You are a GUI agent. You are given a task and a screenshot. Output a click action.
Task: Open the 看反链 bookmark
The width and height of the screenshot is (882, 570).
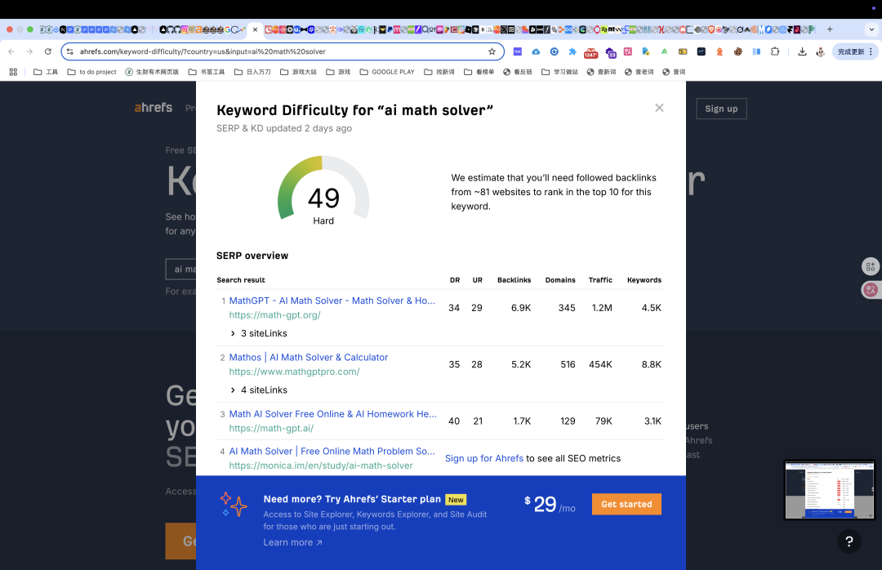(518, 72)
